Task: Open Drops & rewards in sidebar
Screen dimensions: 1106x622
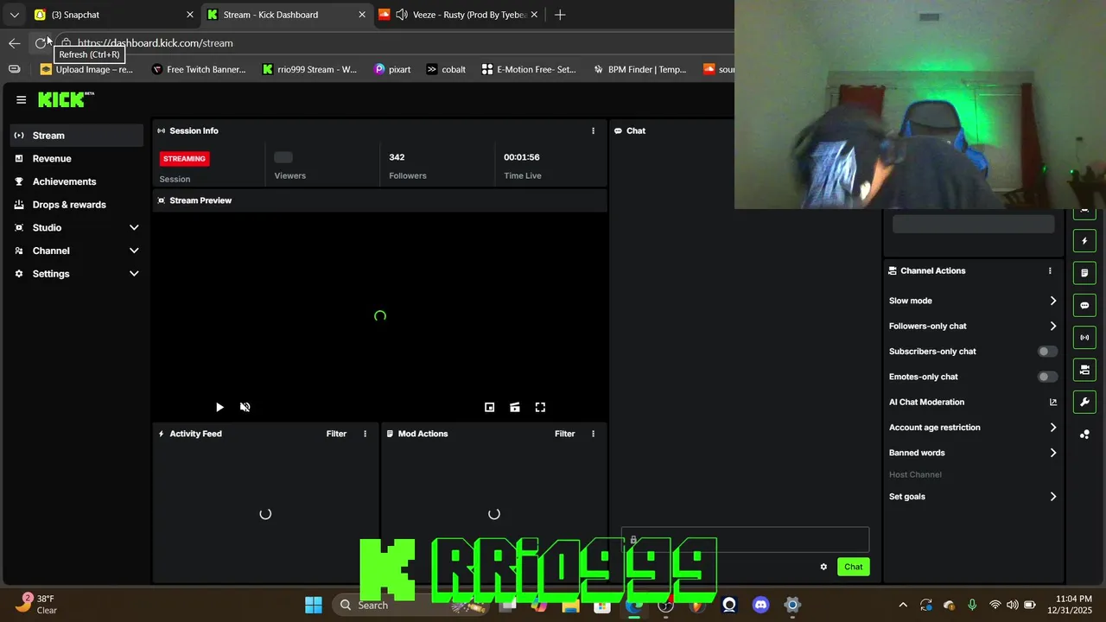Action: click(77, 205)
